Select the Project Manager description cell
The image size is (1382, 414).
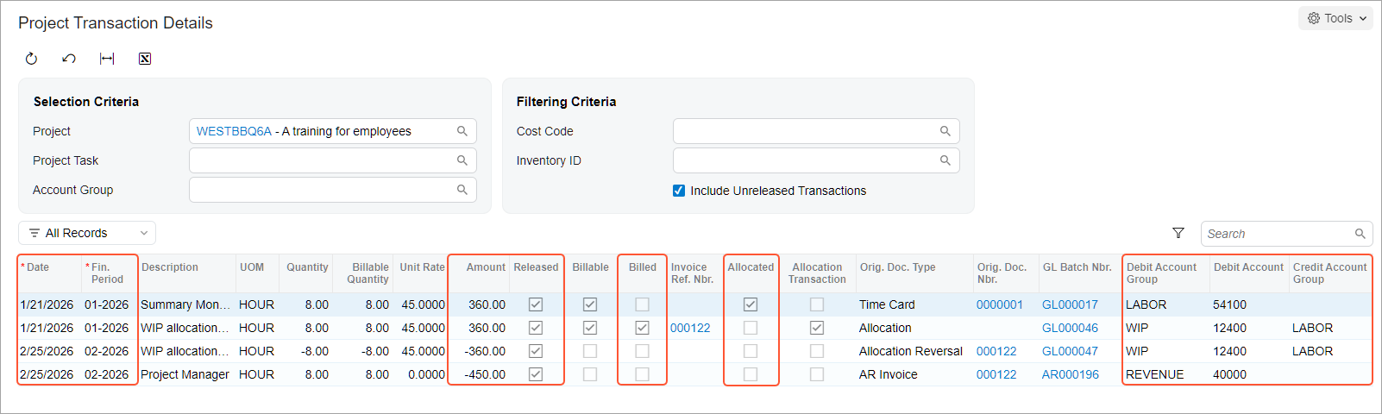186,374
